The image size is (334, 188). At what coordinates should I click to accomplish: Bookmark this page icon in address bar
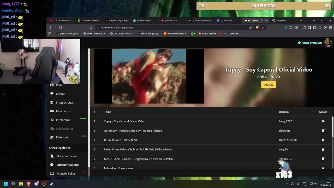pos(91,27)
